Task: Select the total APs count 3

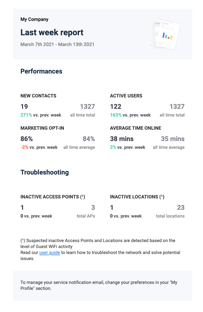Action: click(93, 207)
